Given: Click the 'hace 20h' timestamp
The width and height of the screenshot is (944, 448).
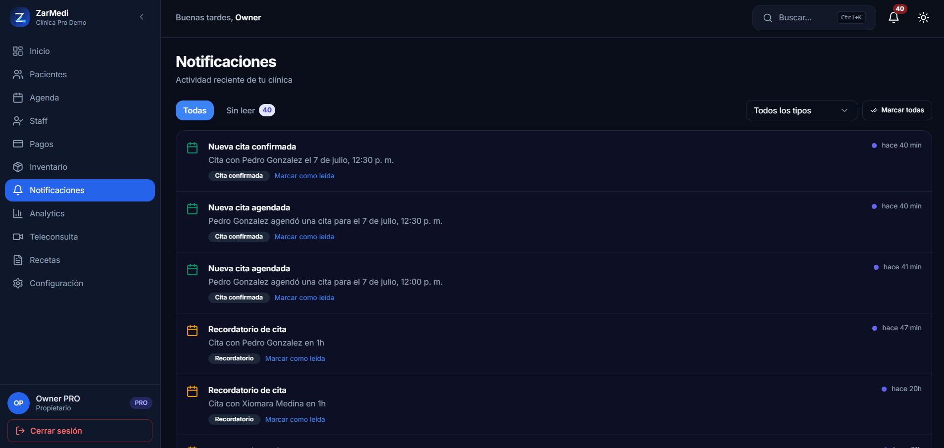Looking at the screenshot, I should [x=906, y=389].
